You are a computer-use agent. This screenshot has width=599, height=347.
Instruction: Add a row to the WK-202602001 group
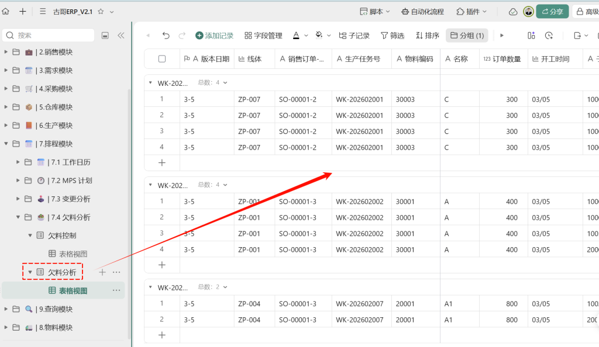(162, 163)
